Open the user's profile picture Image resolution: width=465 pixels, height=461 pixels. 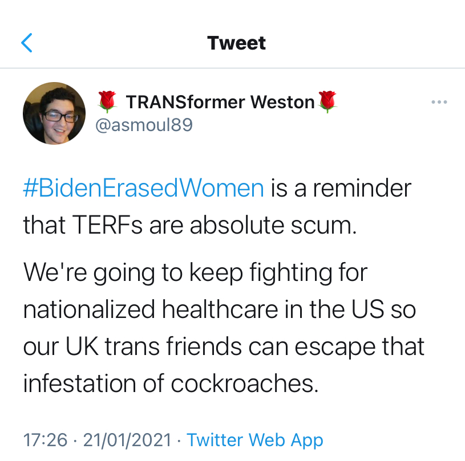[54, 113]
